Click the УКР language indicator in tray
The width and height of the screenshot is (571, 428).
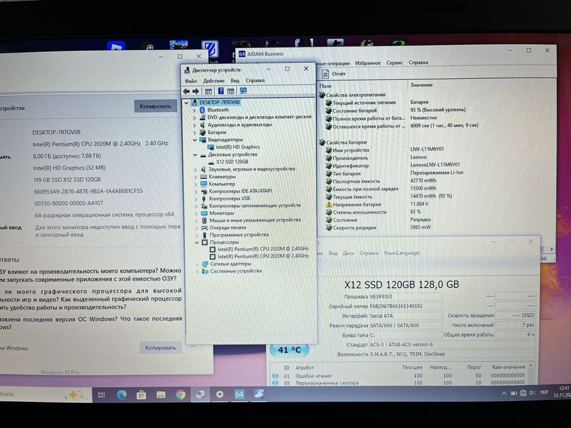point(544,393)
